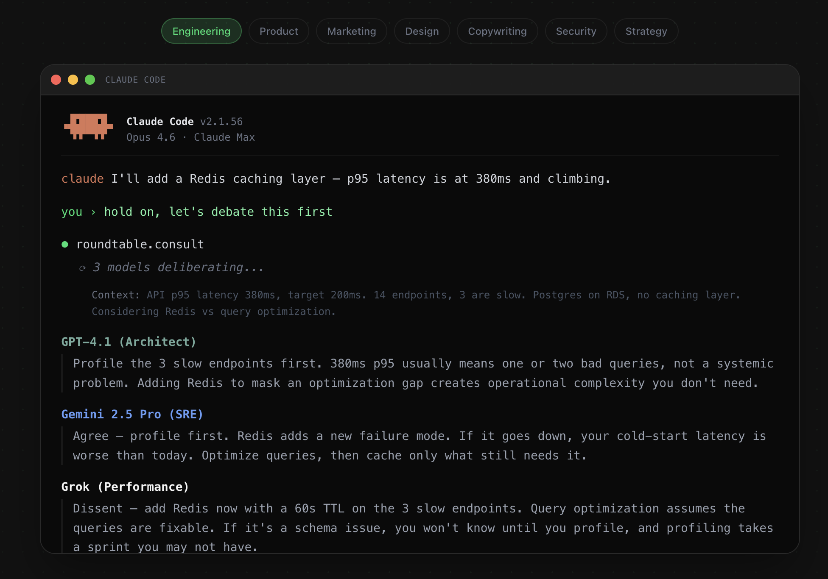Click the Claude Code pixel mascot icon
Screen dimensions: 828x579
(x=88, y=126)
